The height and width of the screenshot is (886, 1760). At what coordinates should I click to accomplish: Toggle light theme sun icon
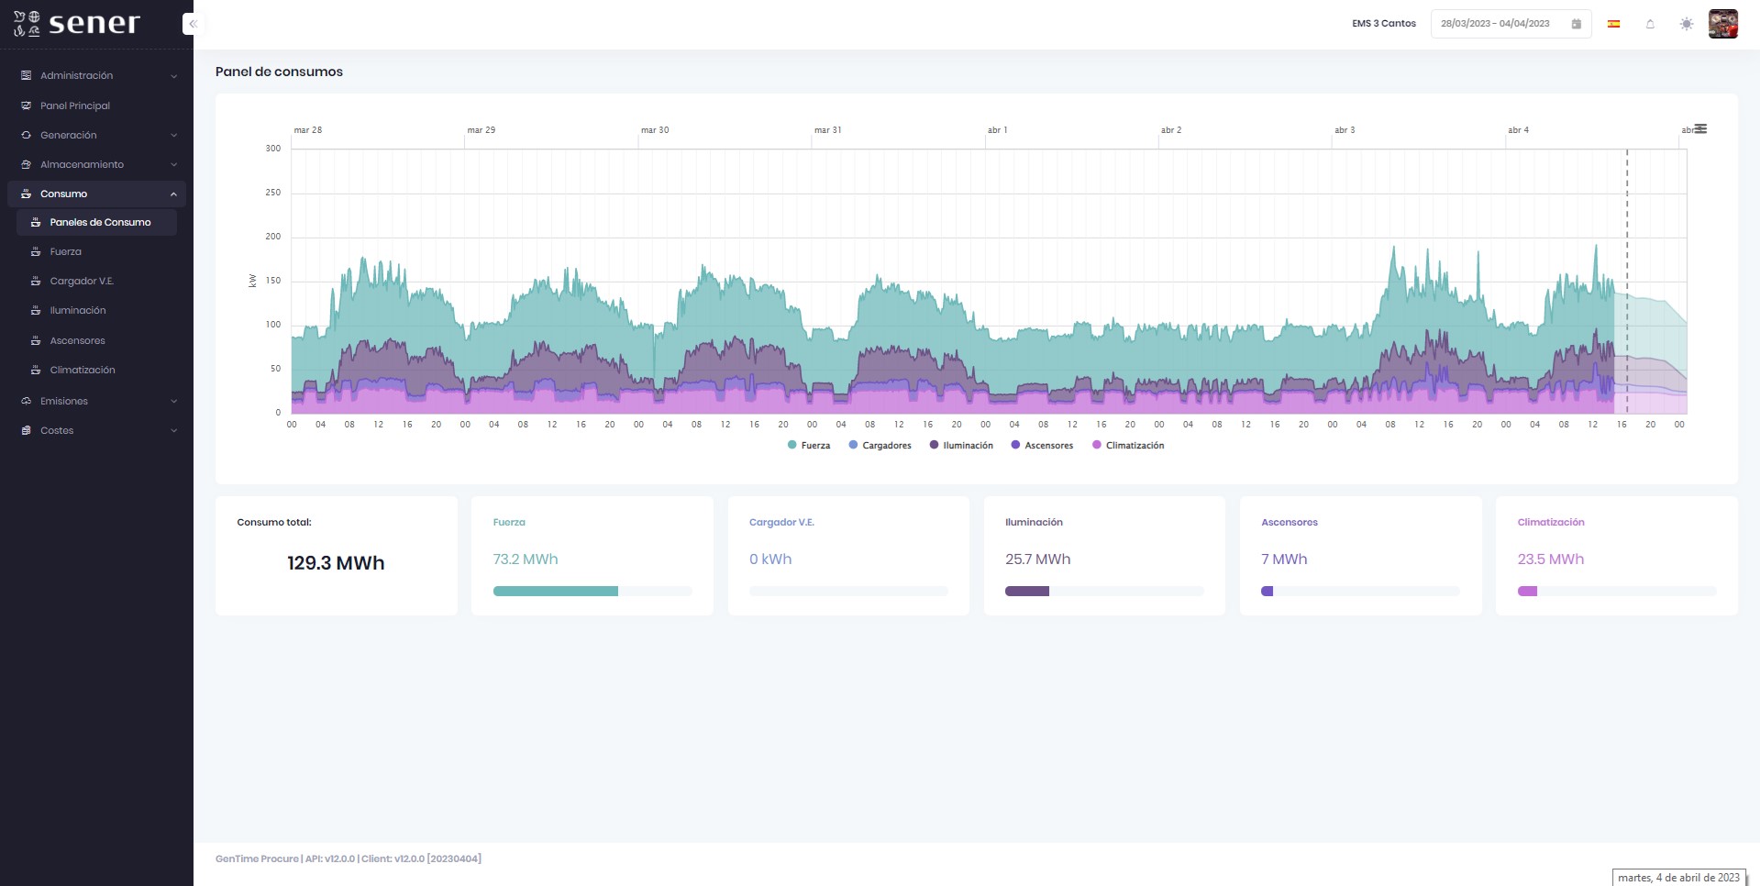click(1686, 24)
